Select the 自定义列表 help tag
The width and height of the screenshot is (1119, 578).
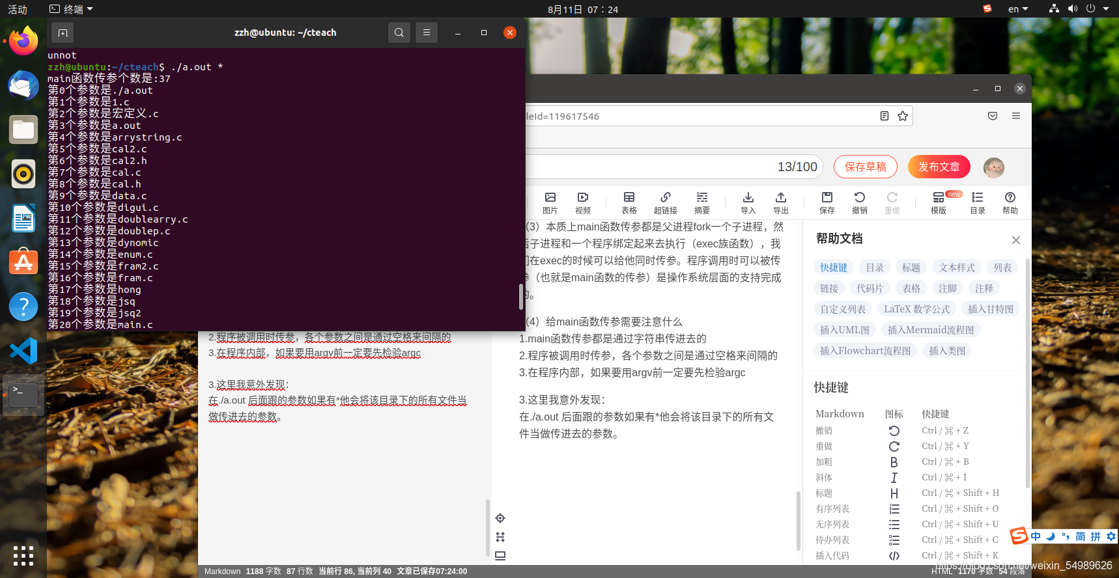[x=843, y=309]
